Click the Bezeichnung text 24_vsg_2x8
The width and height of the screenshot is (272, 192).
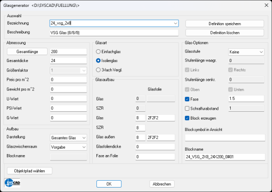click(x=60, y=23)
